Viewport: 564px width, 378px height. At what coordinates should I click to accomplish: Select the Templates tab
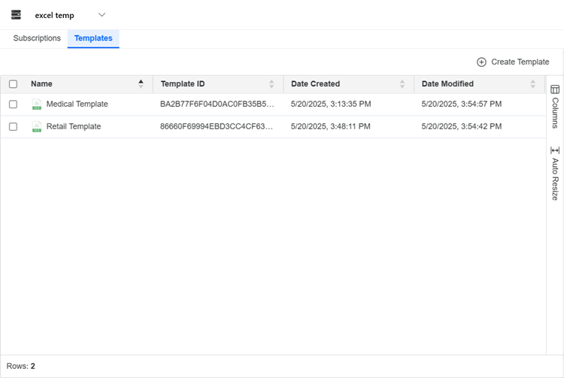click(x=93, y=38)
